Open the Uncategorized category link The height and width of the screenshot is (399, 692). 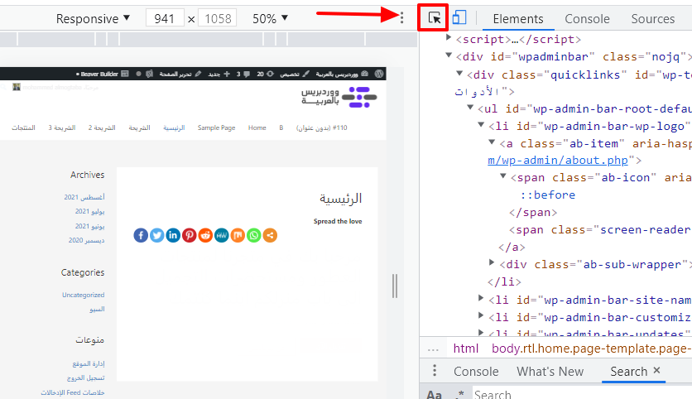[83, 295]
